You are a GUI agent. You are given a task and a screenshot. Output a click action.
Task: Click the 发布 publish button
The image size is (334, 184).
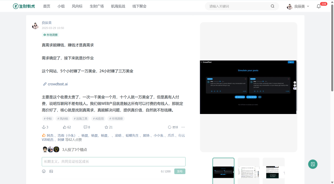180,171
